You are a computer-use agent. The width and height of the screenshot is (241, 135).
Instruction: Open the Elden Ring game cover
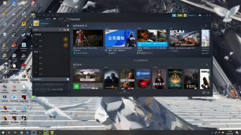tap(175, 79)
